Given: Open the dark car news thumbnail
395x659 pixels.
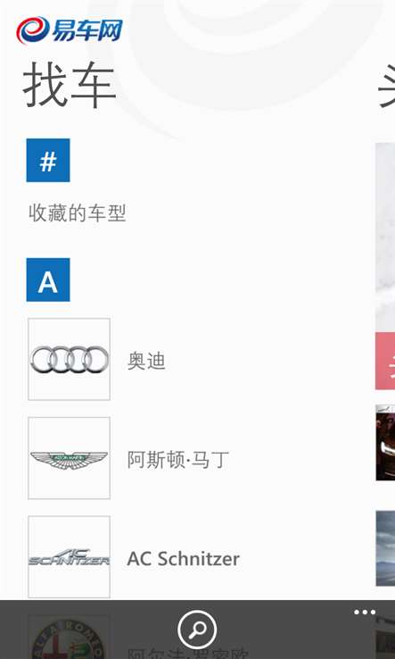Looking at the screenshot, I should click(385, 443).
